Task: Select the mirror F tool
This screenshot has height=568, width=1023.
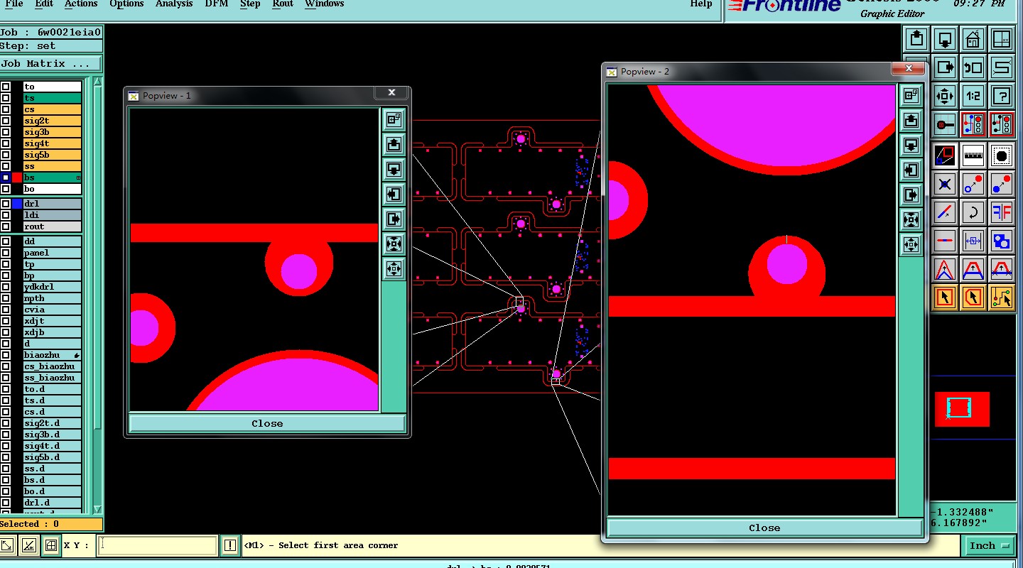Action: (x=1001, y=212)
